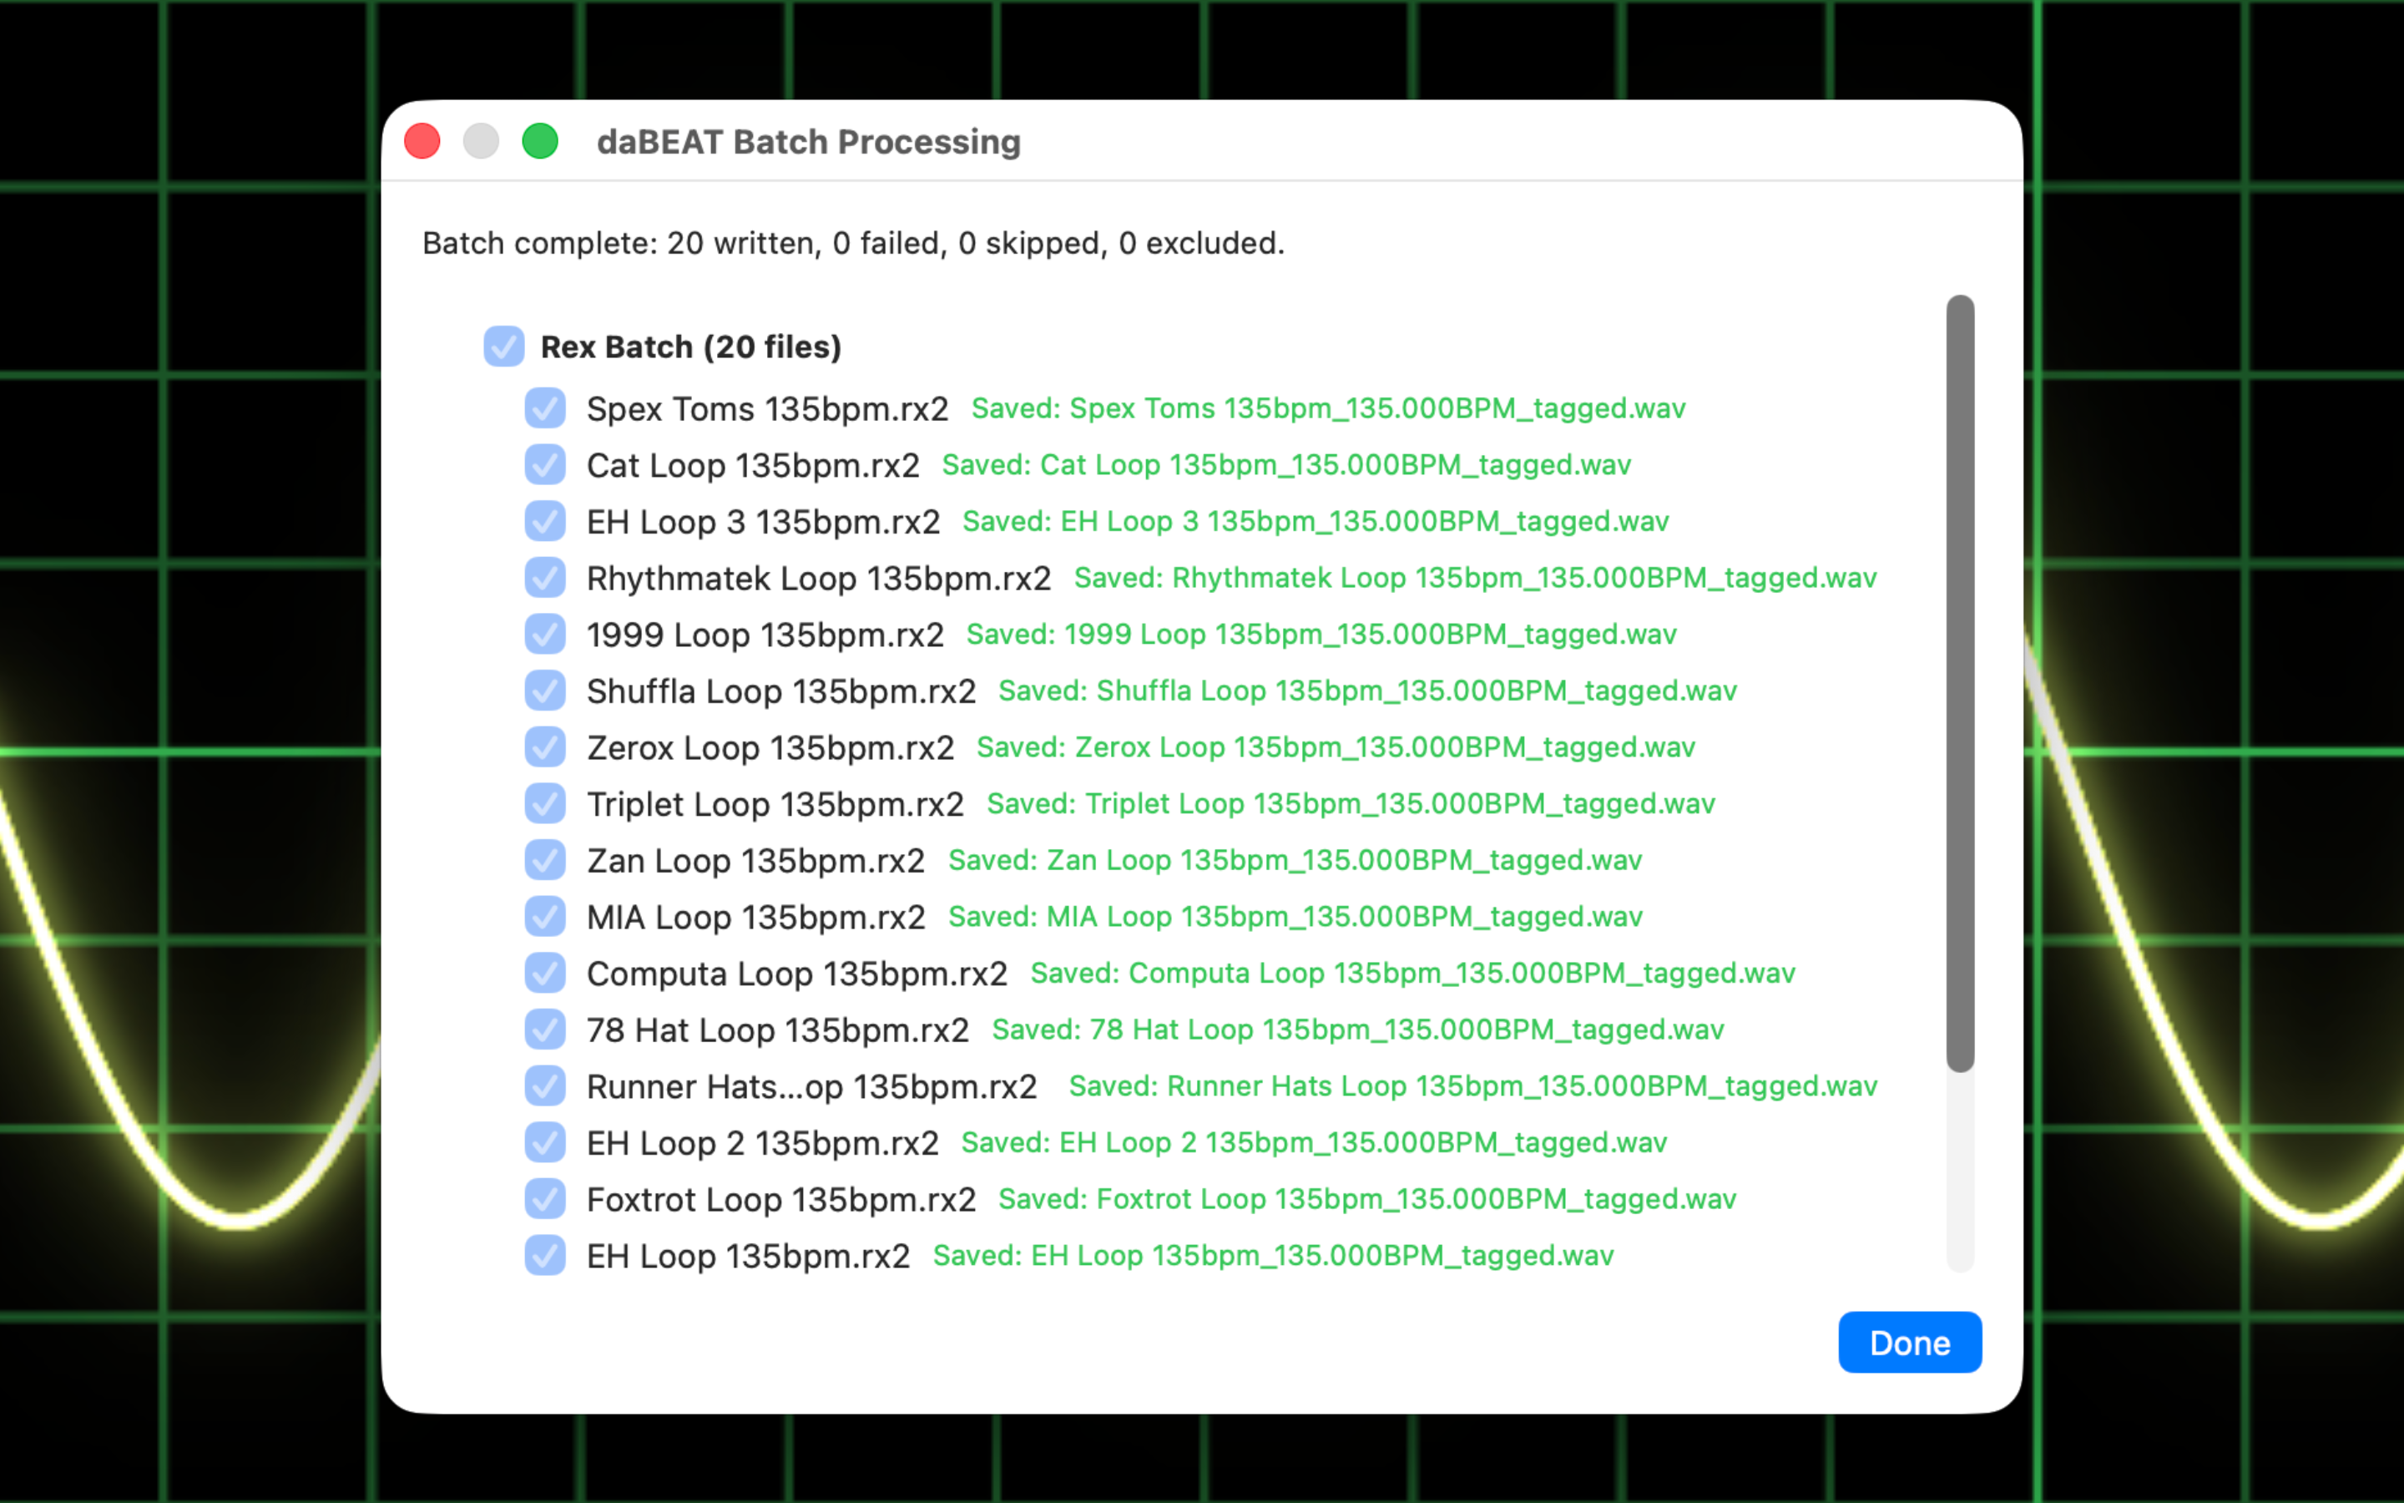Viewport: 2404px width, 1503px height.
Task: Select file name EH Loop 3 135bpm.rx2
Action: point(763,523)
